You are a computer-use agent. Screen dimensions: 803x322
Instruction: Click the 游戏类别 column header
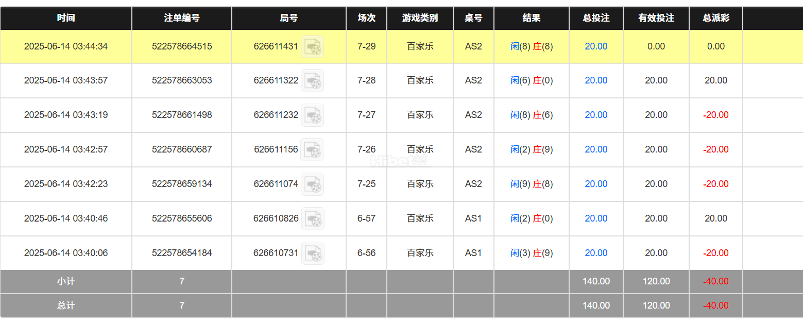click(x=419, y=18)
